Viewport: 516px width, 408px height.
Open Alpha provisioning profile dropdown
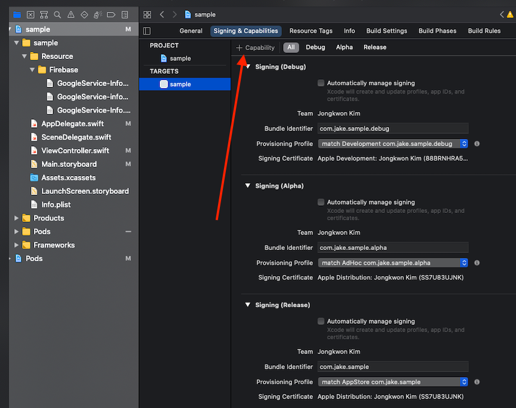coord(393,262)
